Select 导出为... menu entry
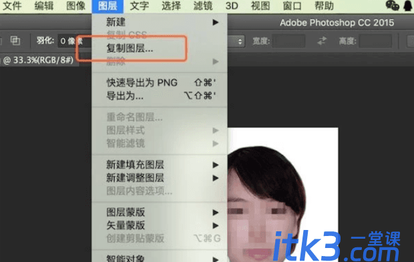Viewport: 414px width, 262px height. (160, 96)
